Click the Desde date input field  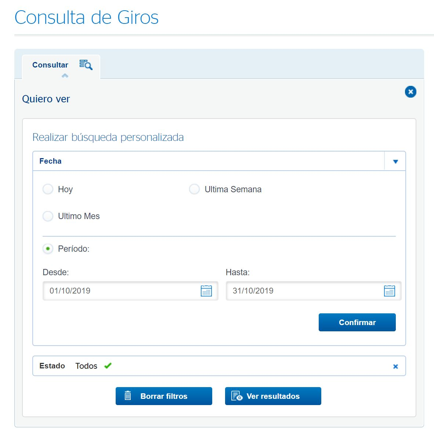pyautogui.click(x=130, y=291)
